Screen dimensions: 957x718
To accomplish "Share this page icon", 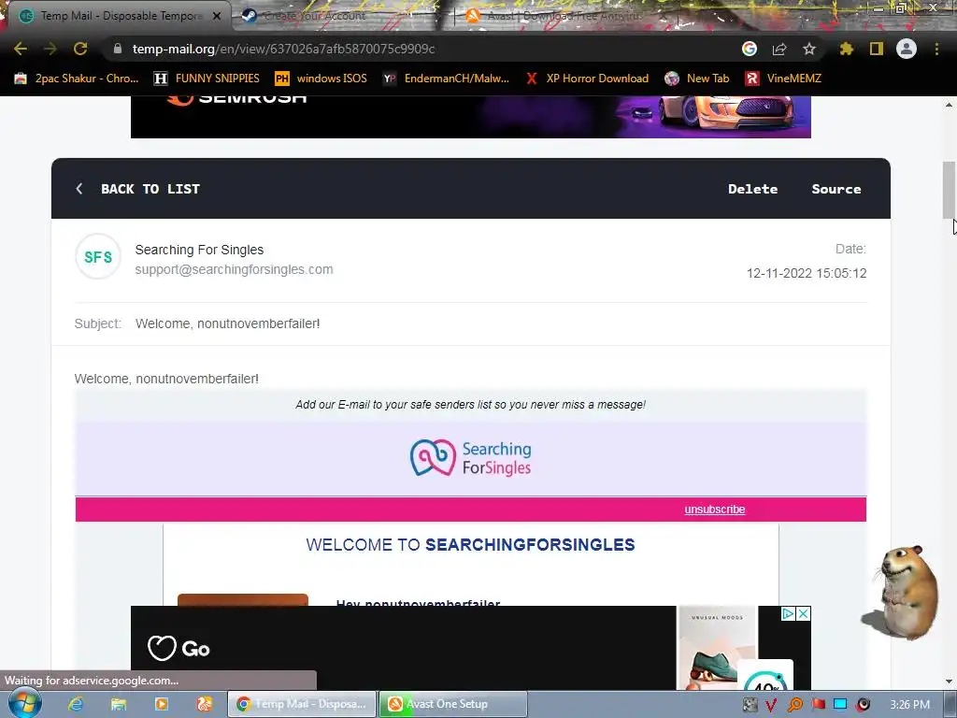I will point(779,49).
